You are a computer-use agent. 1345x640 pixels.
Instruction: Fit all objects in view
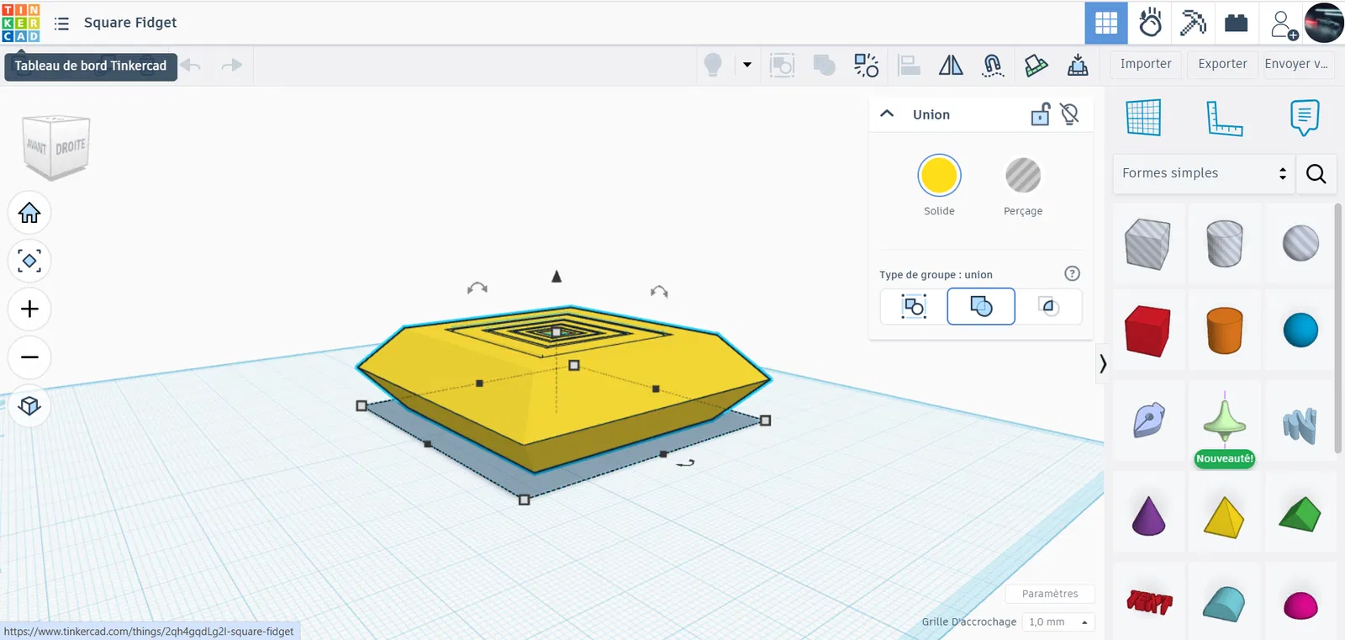coord(29,261)
